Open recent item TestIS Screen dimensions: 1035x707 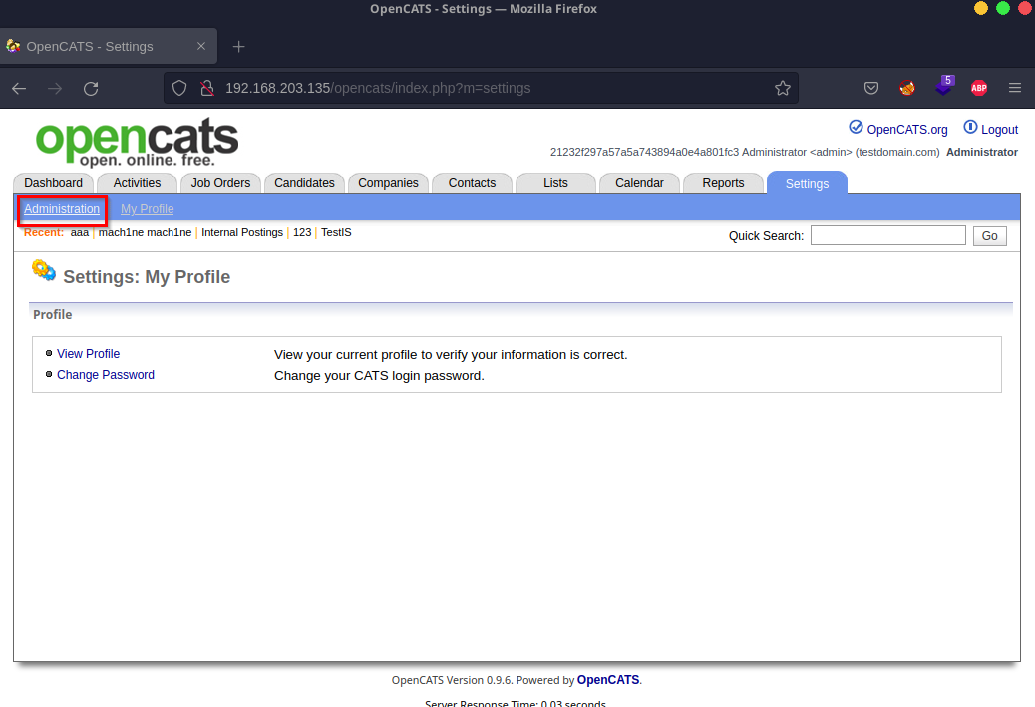tap(336, 232)
